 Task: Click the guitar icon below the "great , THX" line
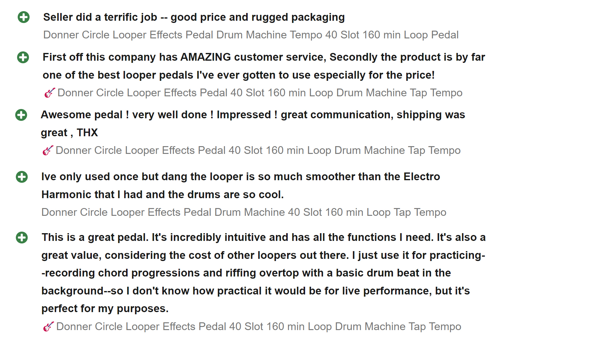click(x=48, y=150)
